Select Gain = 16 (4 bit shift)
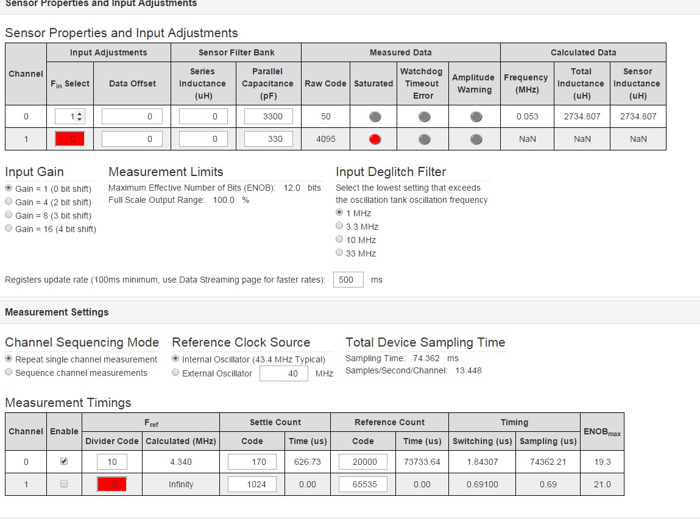Screen dimensions: 700x519 (9, 228)
